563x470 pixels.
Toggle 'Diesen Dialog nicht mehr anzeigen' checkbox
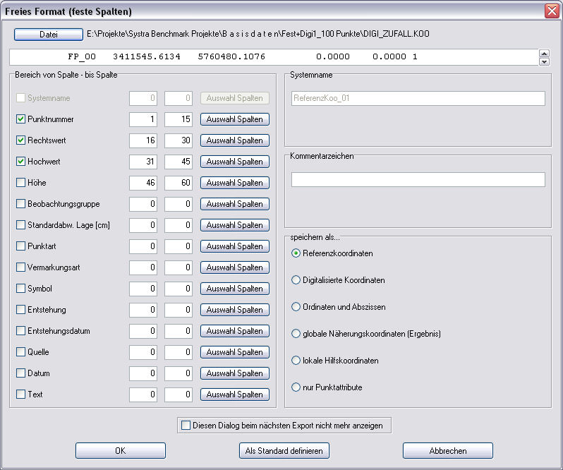click(x=186, y=426)
